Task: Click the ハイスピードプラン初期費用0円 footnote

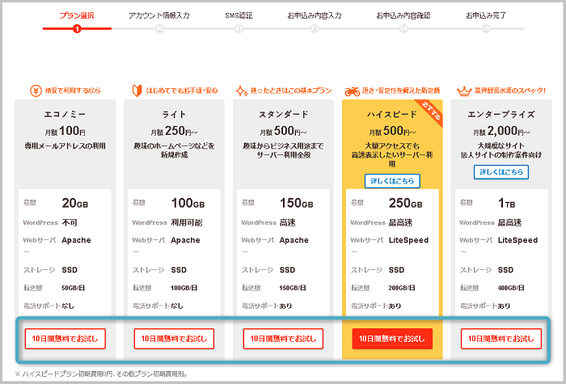Action: coord(101,373)
